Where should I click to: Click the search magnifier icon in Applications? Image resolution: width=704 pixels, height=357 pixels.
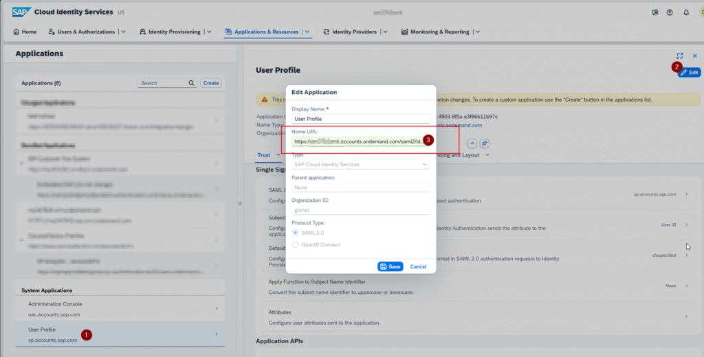pyautogui.click(x=191, y=83)
